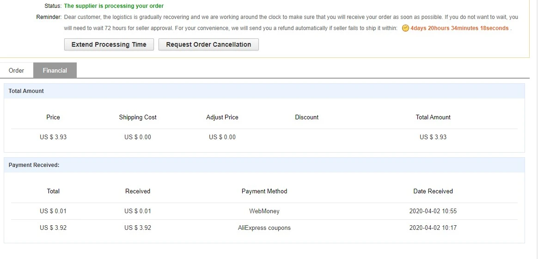This screenshot has height=259, width=538.
Task: Click the Extend Processing Time button
Action: pos(109,44)
